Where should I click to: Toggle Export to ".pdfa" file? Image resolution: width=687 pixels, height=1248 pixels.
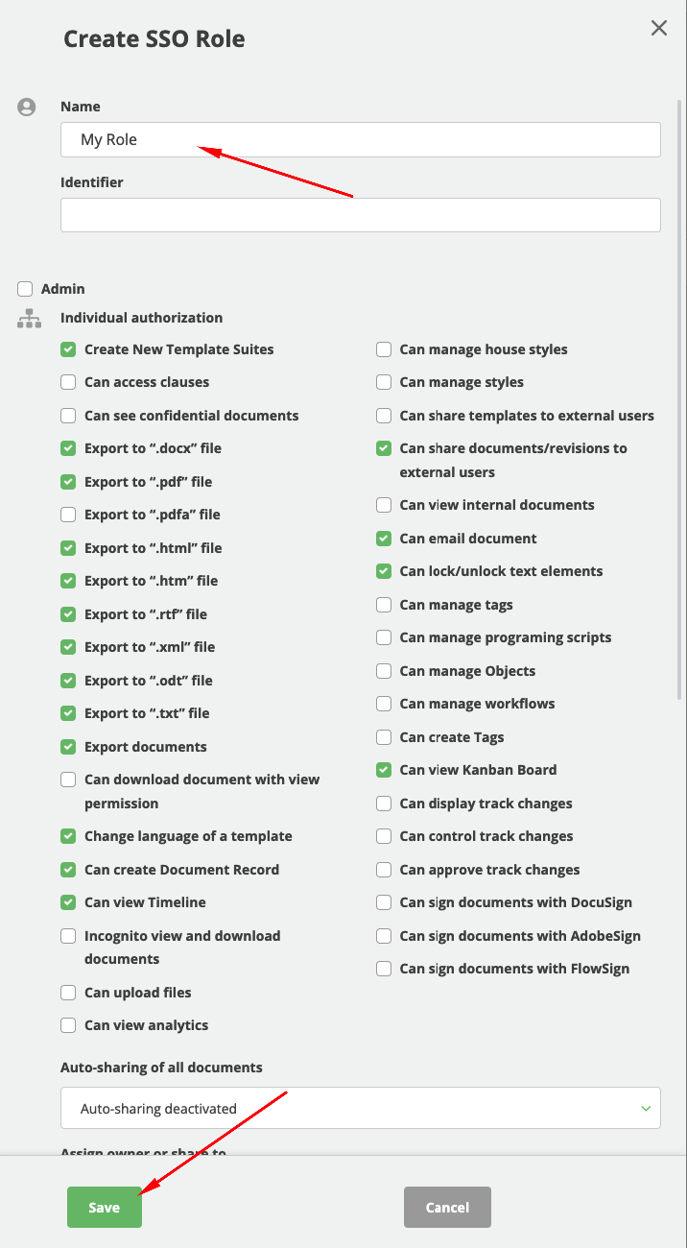click(68, 515)
